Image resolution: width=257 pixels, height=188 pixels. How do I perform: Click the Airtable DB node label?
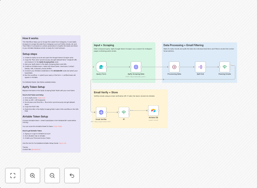(x=153, y=117)
